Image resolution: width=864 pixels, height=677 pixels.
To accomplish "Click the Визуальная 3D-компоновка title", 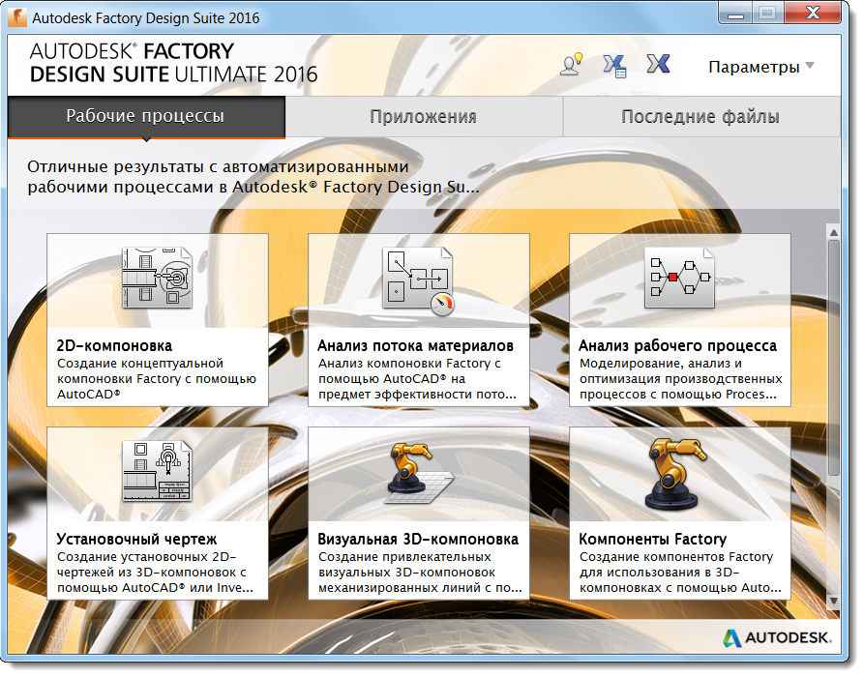I will click(418, 540).
